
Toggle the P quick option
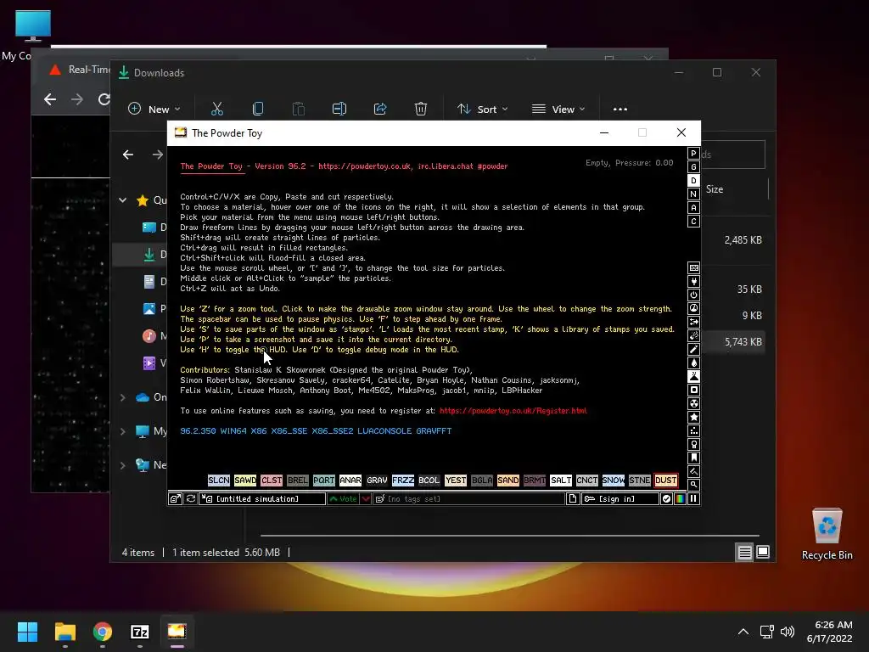point(693,154)
